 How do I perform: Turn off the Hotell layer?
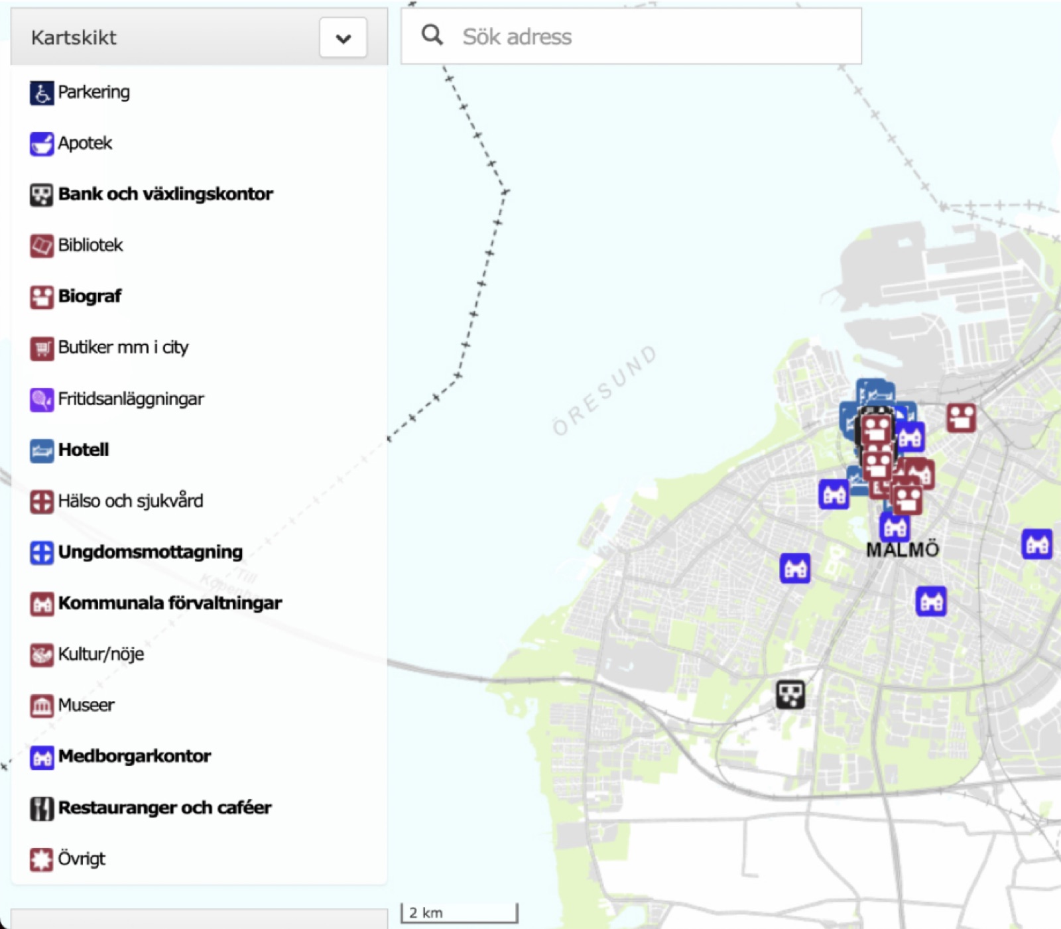(x=84, y=450)
